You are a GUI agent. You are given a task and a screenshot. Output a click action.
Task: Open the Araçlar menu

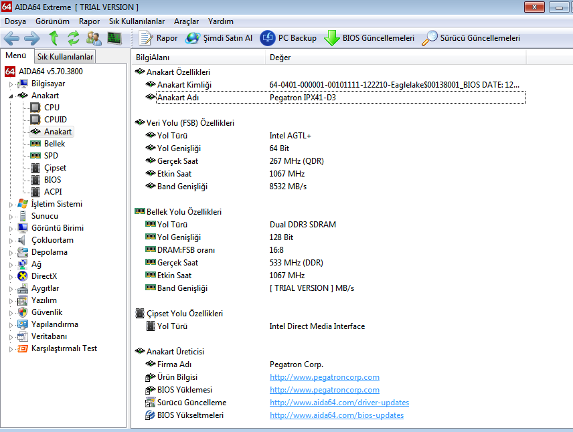click(x=186, y=21)
